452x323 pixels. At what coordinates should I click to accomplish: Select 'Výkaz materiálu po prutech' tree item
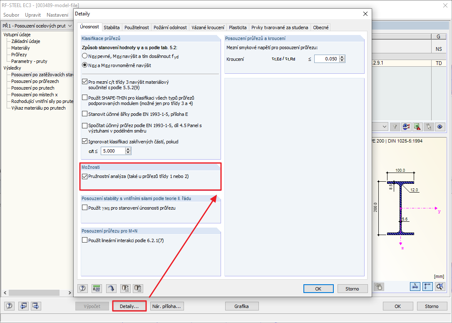(x=38, y=108)
